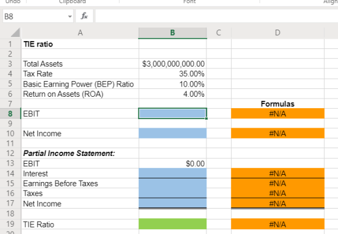
Task: Click #N/A cell beside TIE Ratio
Action: point(278,224)
